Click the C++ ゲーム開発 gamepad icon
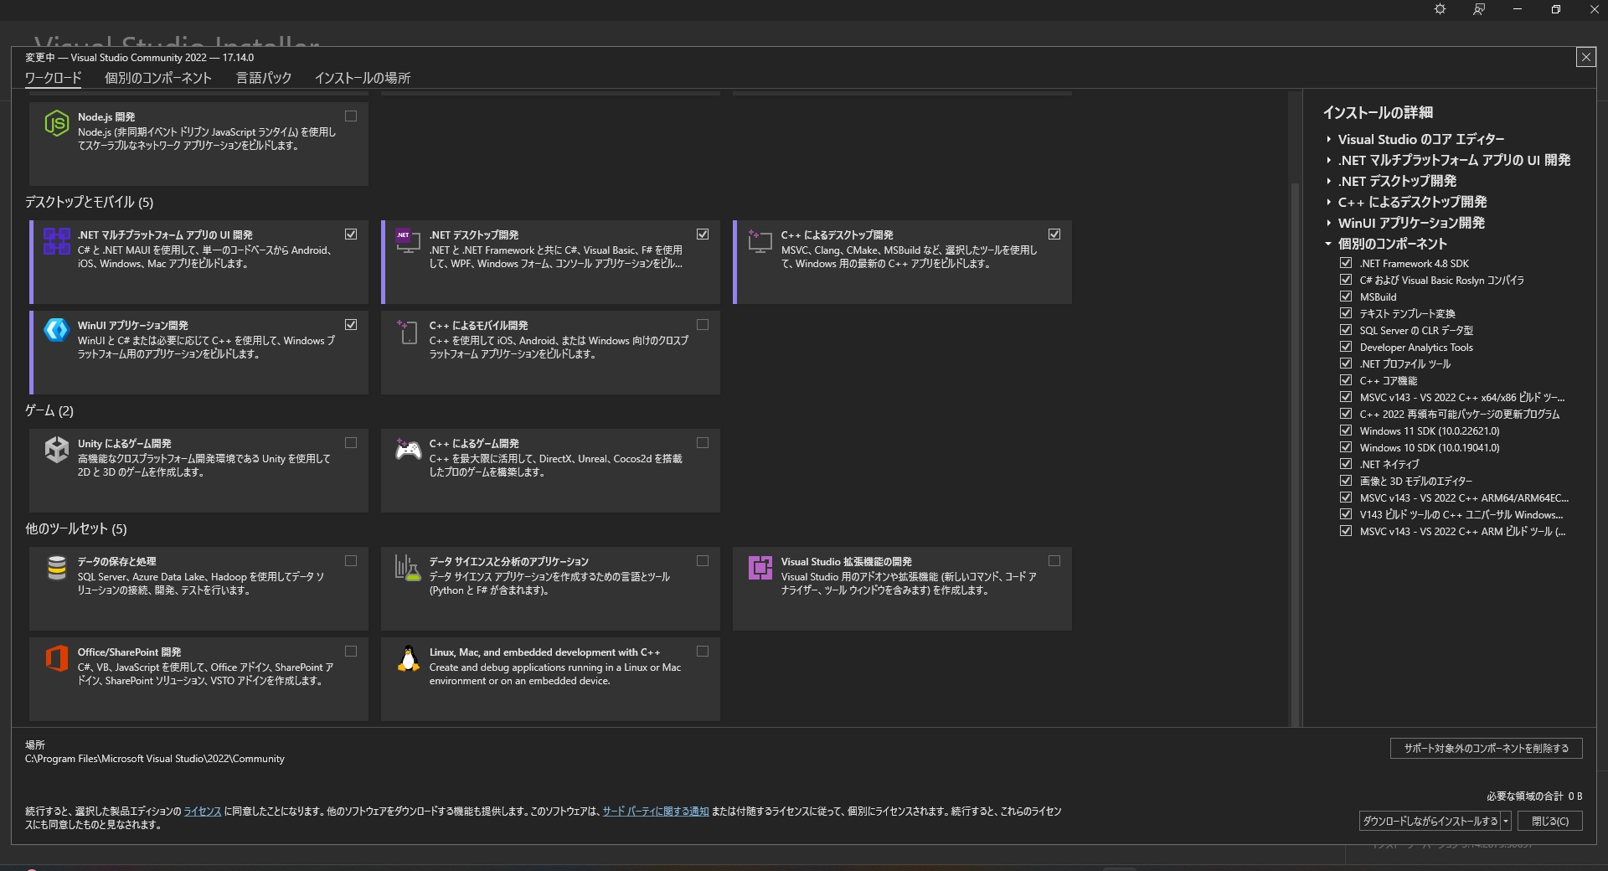 (408, 450)
